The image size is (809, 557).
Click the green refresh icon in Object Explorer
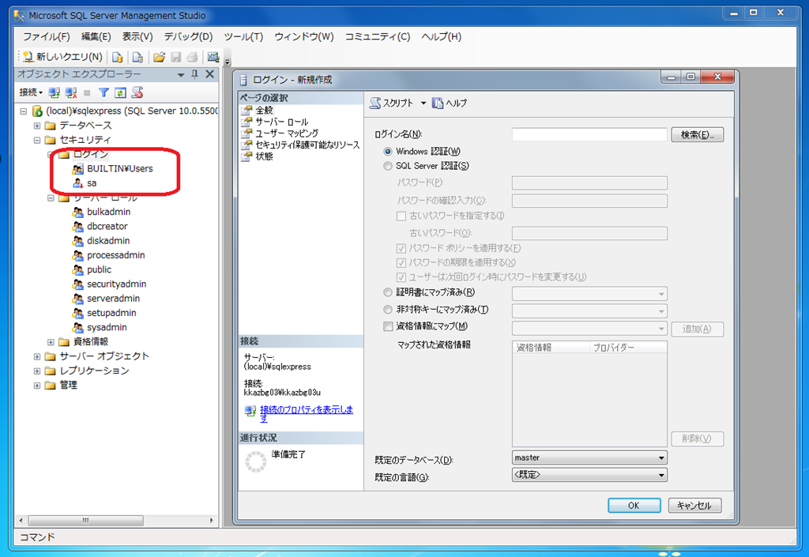[x=120, y=93]
